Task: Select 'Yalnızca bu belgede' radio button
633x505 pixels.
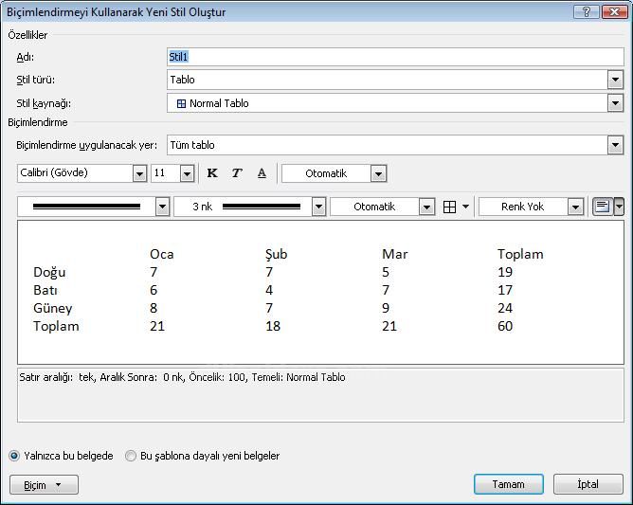Action: click(x=14, y=456)
